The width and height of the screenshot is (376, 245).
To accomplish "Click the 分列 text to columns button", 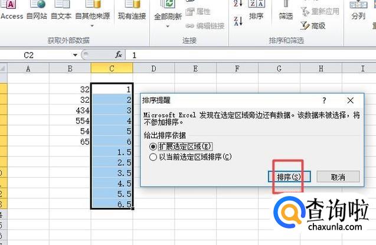I will click(x=358, y=16).
